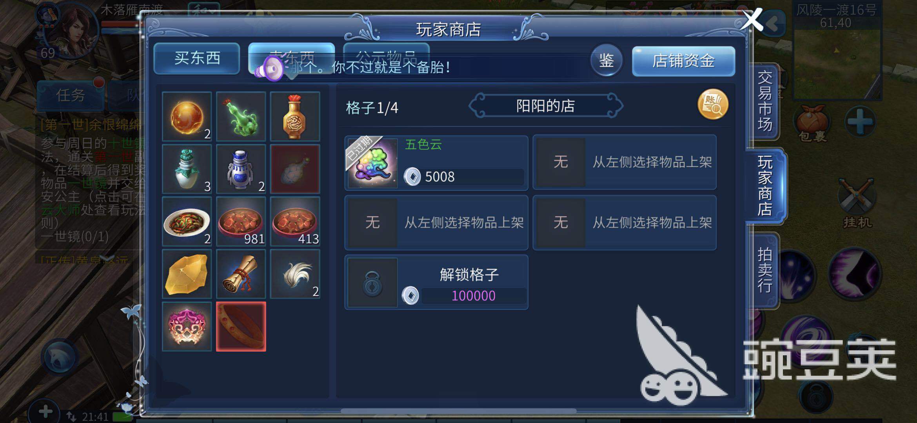Close the 玩家商店 window

point(752,20)
